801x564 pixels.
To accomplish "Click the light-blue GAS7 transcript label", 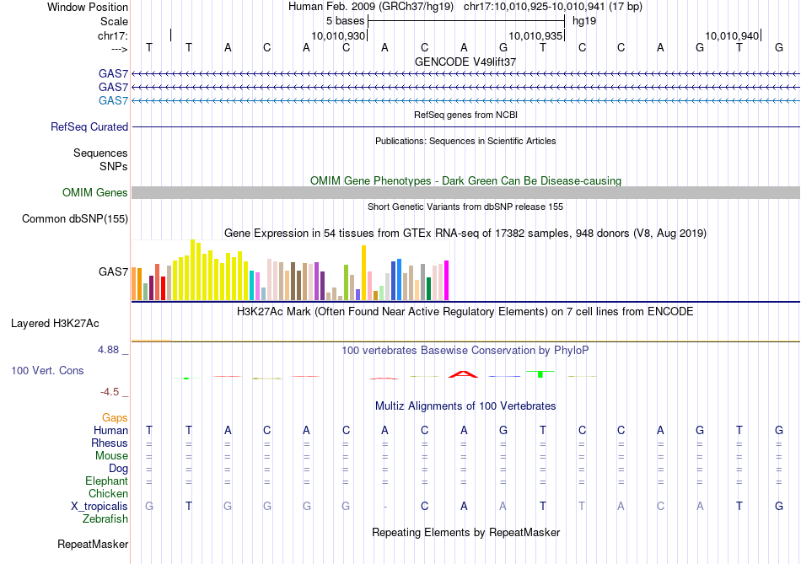I will pyautogui.click(x=114, y=100).
